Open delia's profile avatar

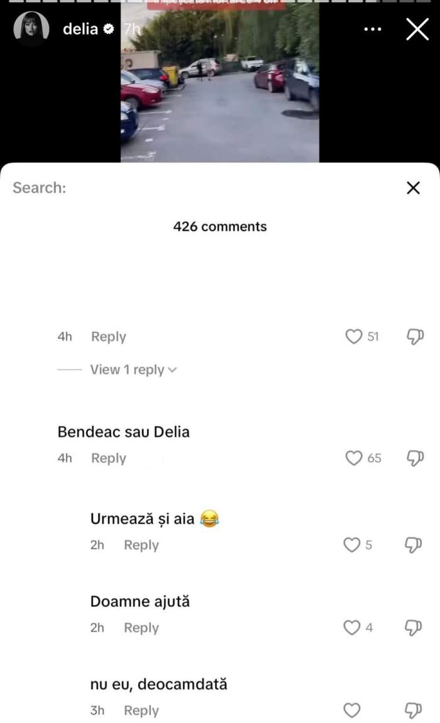click(x=31, y=29)
